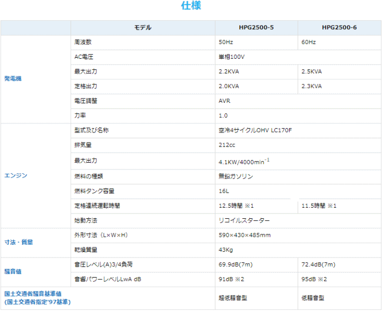Click the 電圧調整 row label
Screen dimensions: 382x311
pos(86,101)
